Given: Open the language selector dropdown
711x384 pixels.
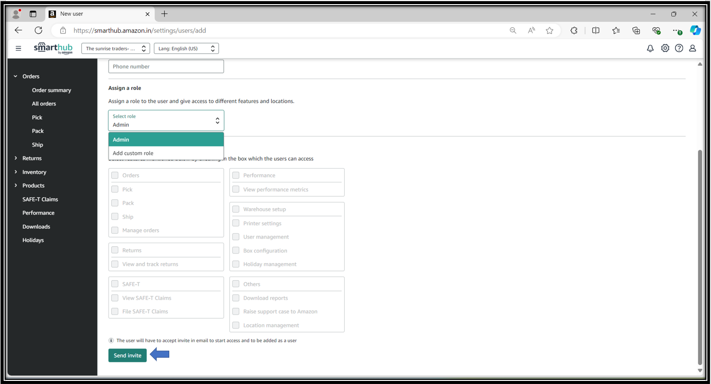Looking at the screenshot, I should coord(186,48).
